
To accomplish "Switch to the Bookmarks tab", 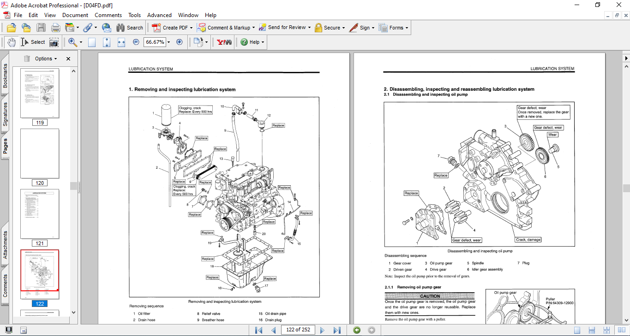I will click(5, 76).
